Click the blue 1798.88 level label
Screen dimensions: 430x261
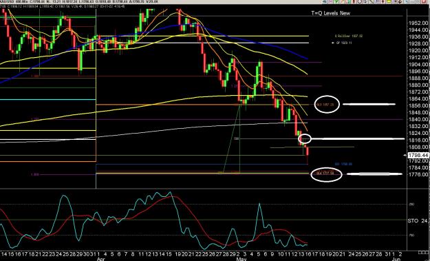coord(343,164)
